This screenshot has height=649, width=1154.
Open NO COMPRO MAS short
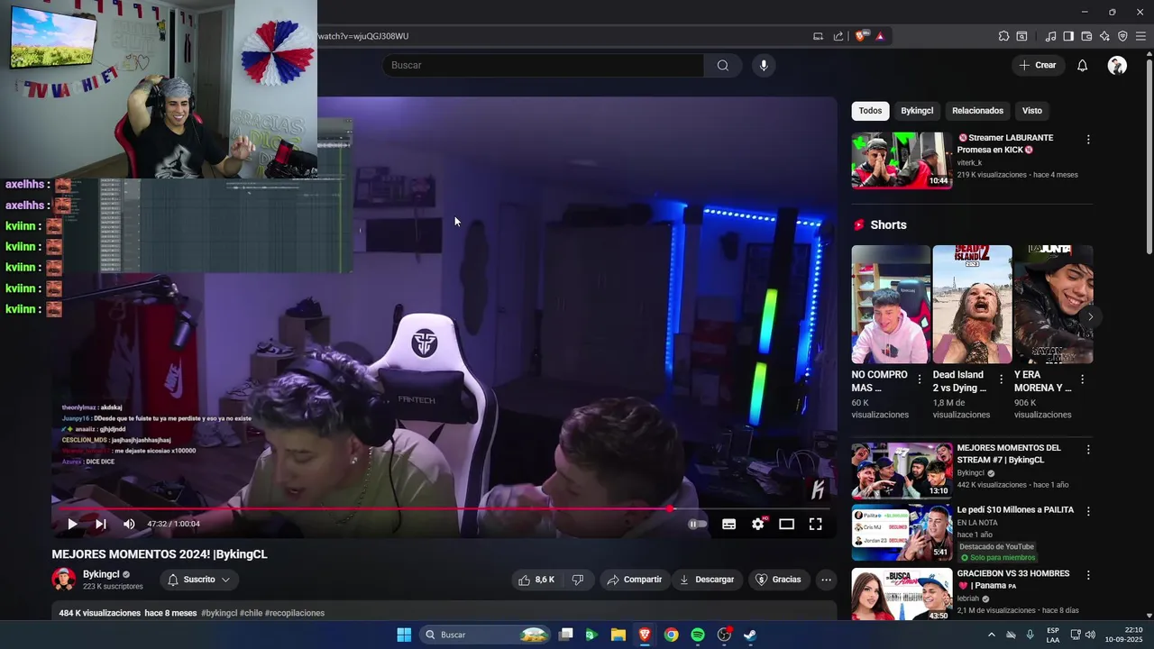coord(891,305)
